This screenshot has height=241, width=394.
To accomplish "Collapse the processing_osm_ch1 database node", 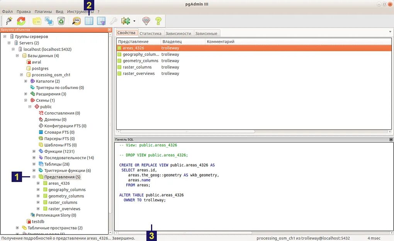I will (22, 75).
